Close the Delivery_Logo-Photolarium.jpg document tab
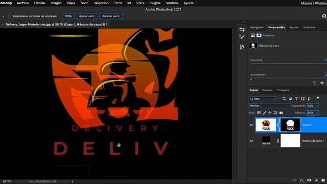 coord(2,24)
